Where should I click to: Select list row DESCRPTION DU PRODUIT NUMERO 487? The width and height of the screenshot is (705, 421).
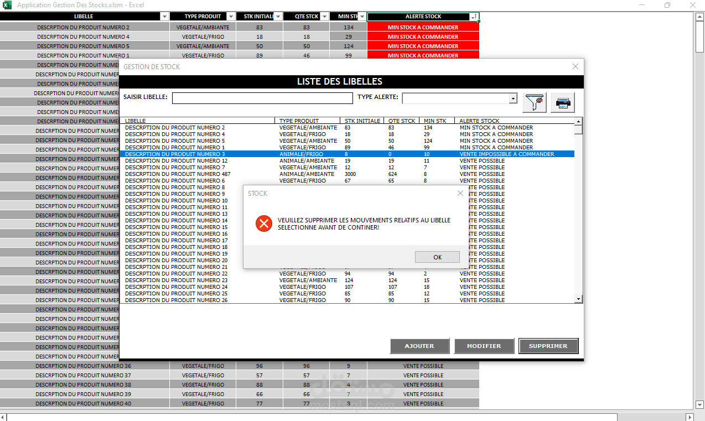pos(347,174)
